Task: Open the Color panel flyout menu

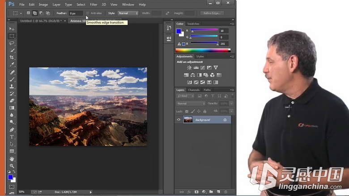Action: point(232,24)
